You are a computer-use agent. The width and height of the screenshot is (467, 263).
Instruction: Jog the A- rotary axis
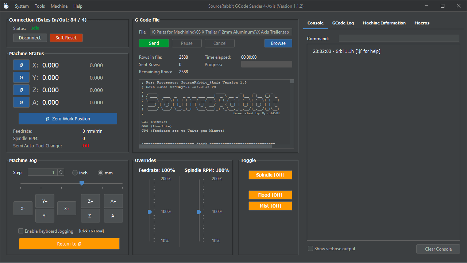click(x=113, y=216)
